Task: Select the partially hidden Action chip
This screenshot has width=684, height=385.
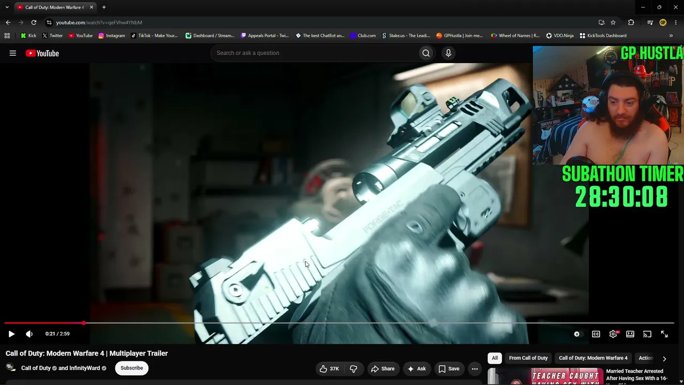Action: tap(646, 358)
